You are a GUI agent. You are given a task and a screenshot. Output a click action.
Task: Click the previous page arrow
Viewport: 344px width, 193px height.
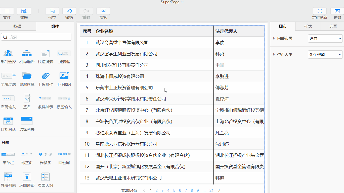coord(144,190)
